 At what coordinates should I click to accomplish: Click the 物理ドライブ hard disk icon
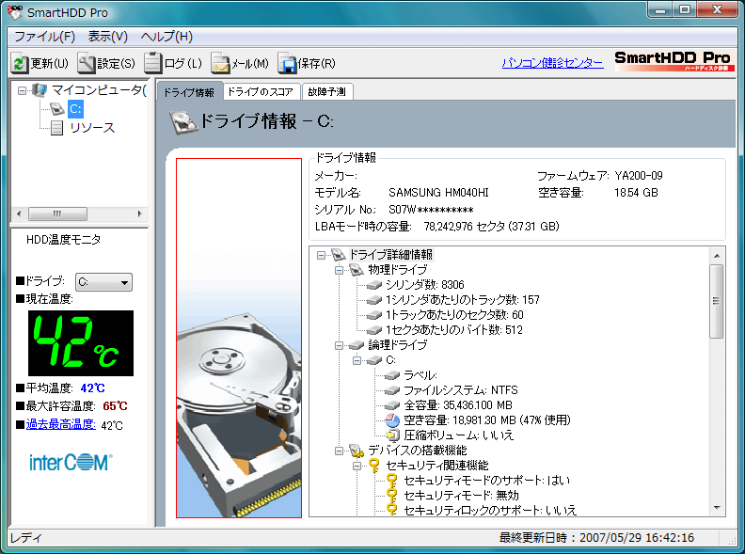(x=357, y=270)
